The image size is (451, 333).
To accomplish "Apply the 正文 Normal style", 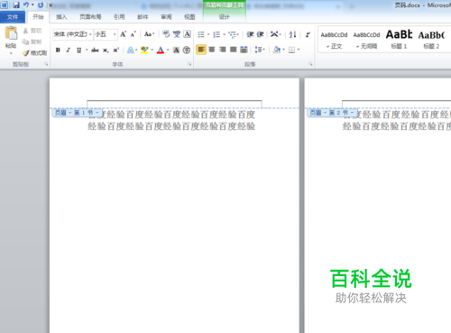I will pyautogui.click(x=334, y=40).
